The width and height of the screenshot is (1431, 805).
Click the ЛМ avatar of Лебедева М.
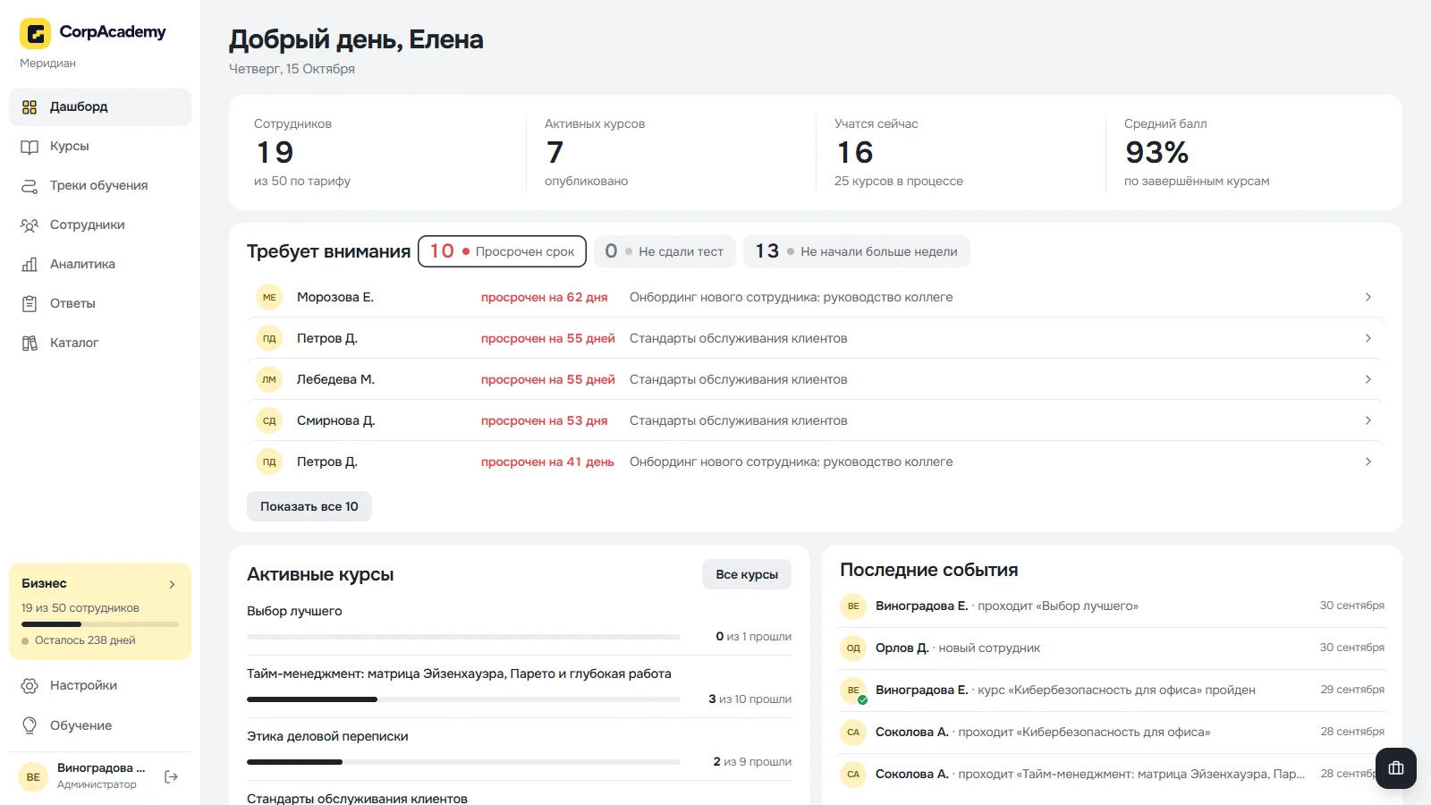coord(269,379)
